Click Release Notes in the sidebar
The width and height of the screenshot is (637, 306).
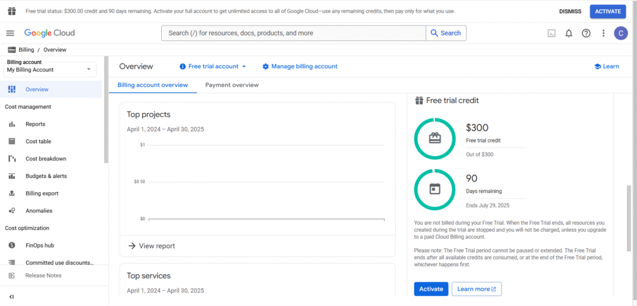pyautogui.click(x=44, y=276)
